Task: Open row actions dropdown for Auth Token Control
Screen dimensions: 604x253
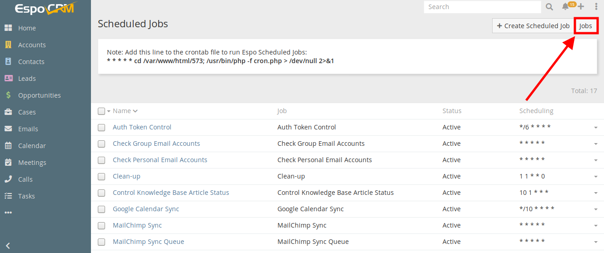Action: (x=596, y=128)
